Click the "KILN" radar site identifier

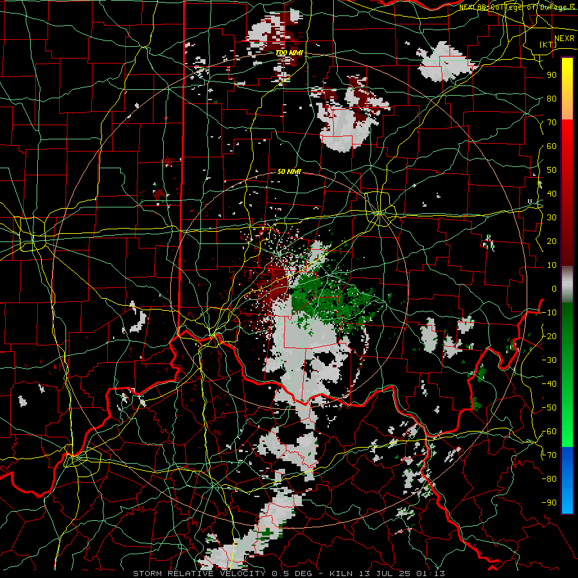tap(341, 574)
